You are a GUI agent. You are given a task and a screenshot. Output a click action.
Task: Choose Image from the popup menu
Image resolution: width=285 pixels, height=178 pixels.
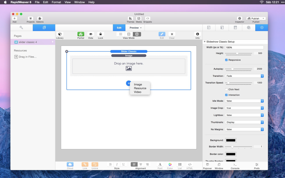pos(138,84)
